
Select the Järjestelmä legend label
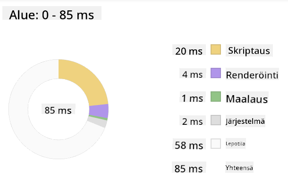pos(246,121)
